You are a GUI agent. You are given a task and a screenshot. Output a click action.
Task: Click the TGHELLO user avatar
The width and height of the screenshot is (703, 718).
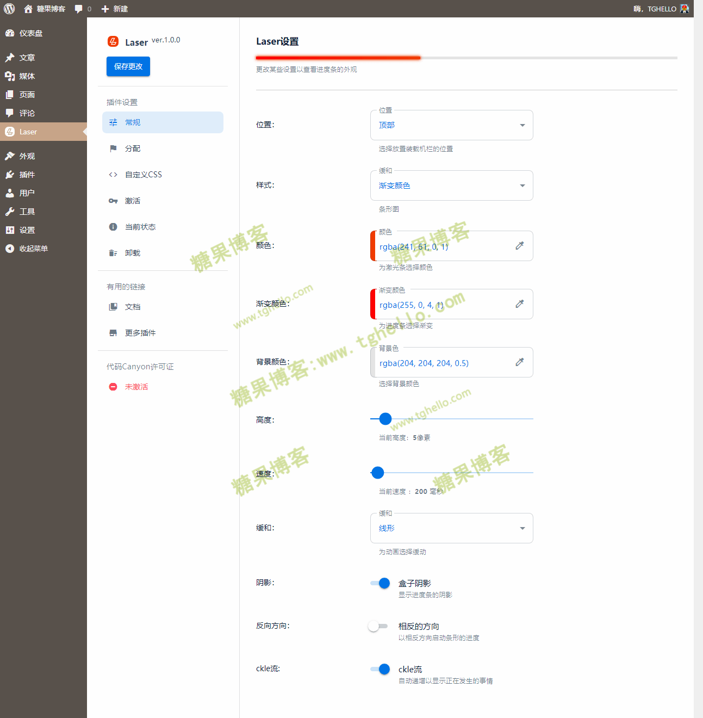[x=685, y=9]
